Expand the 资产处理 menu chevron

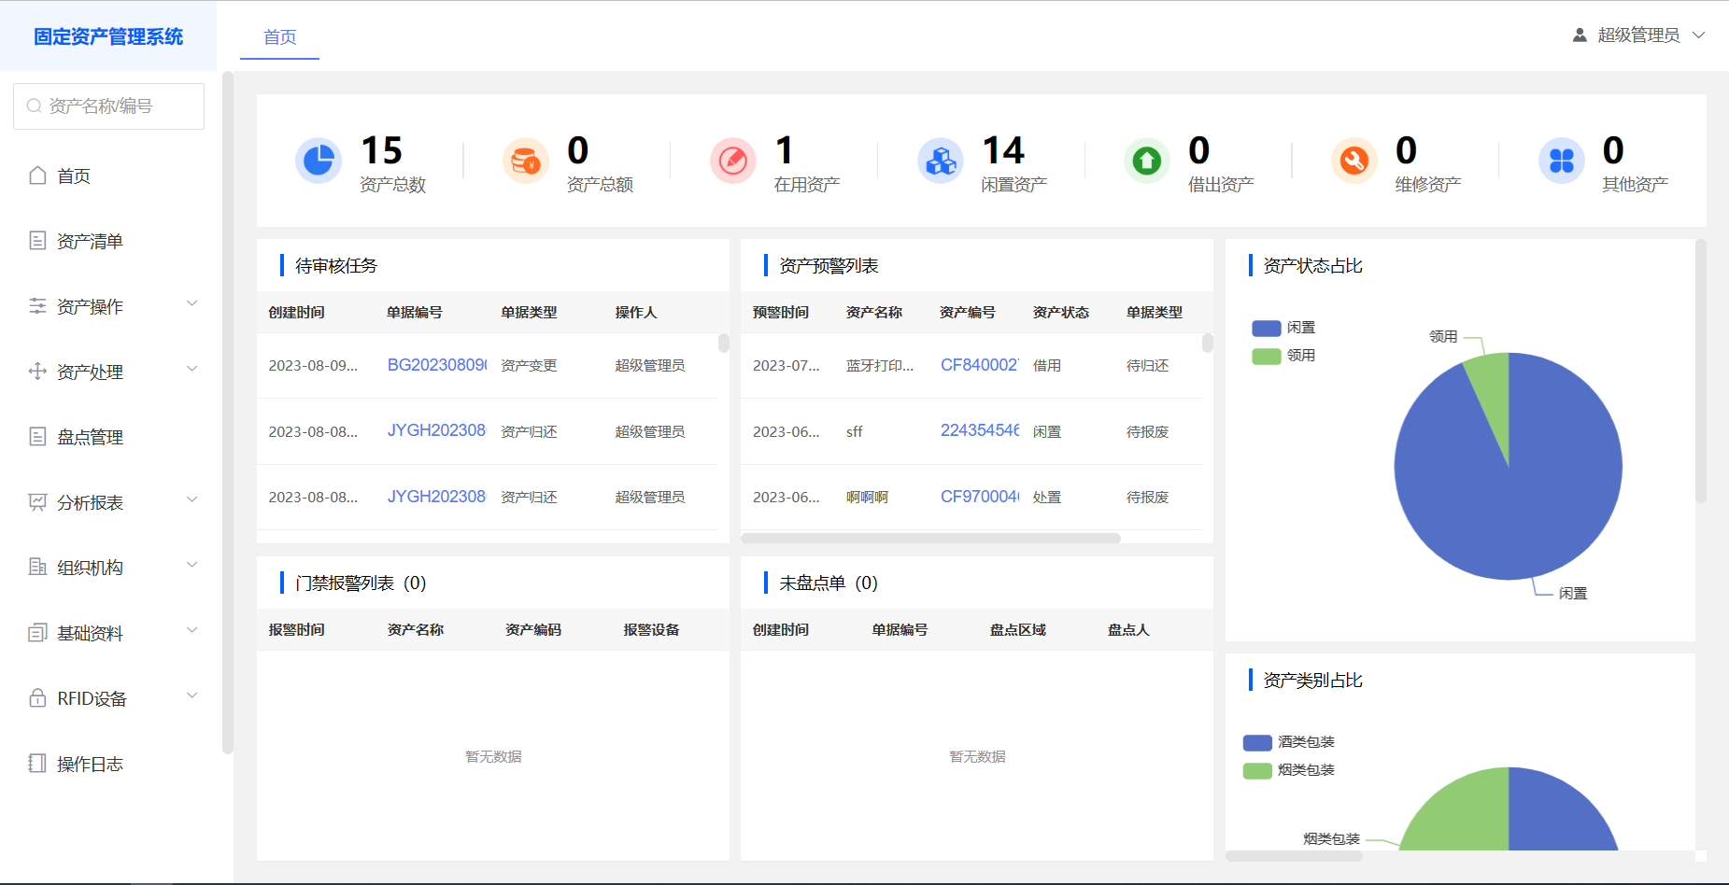coord(192,369)
